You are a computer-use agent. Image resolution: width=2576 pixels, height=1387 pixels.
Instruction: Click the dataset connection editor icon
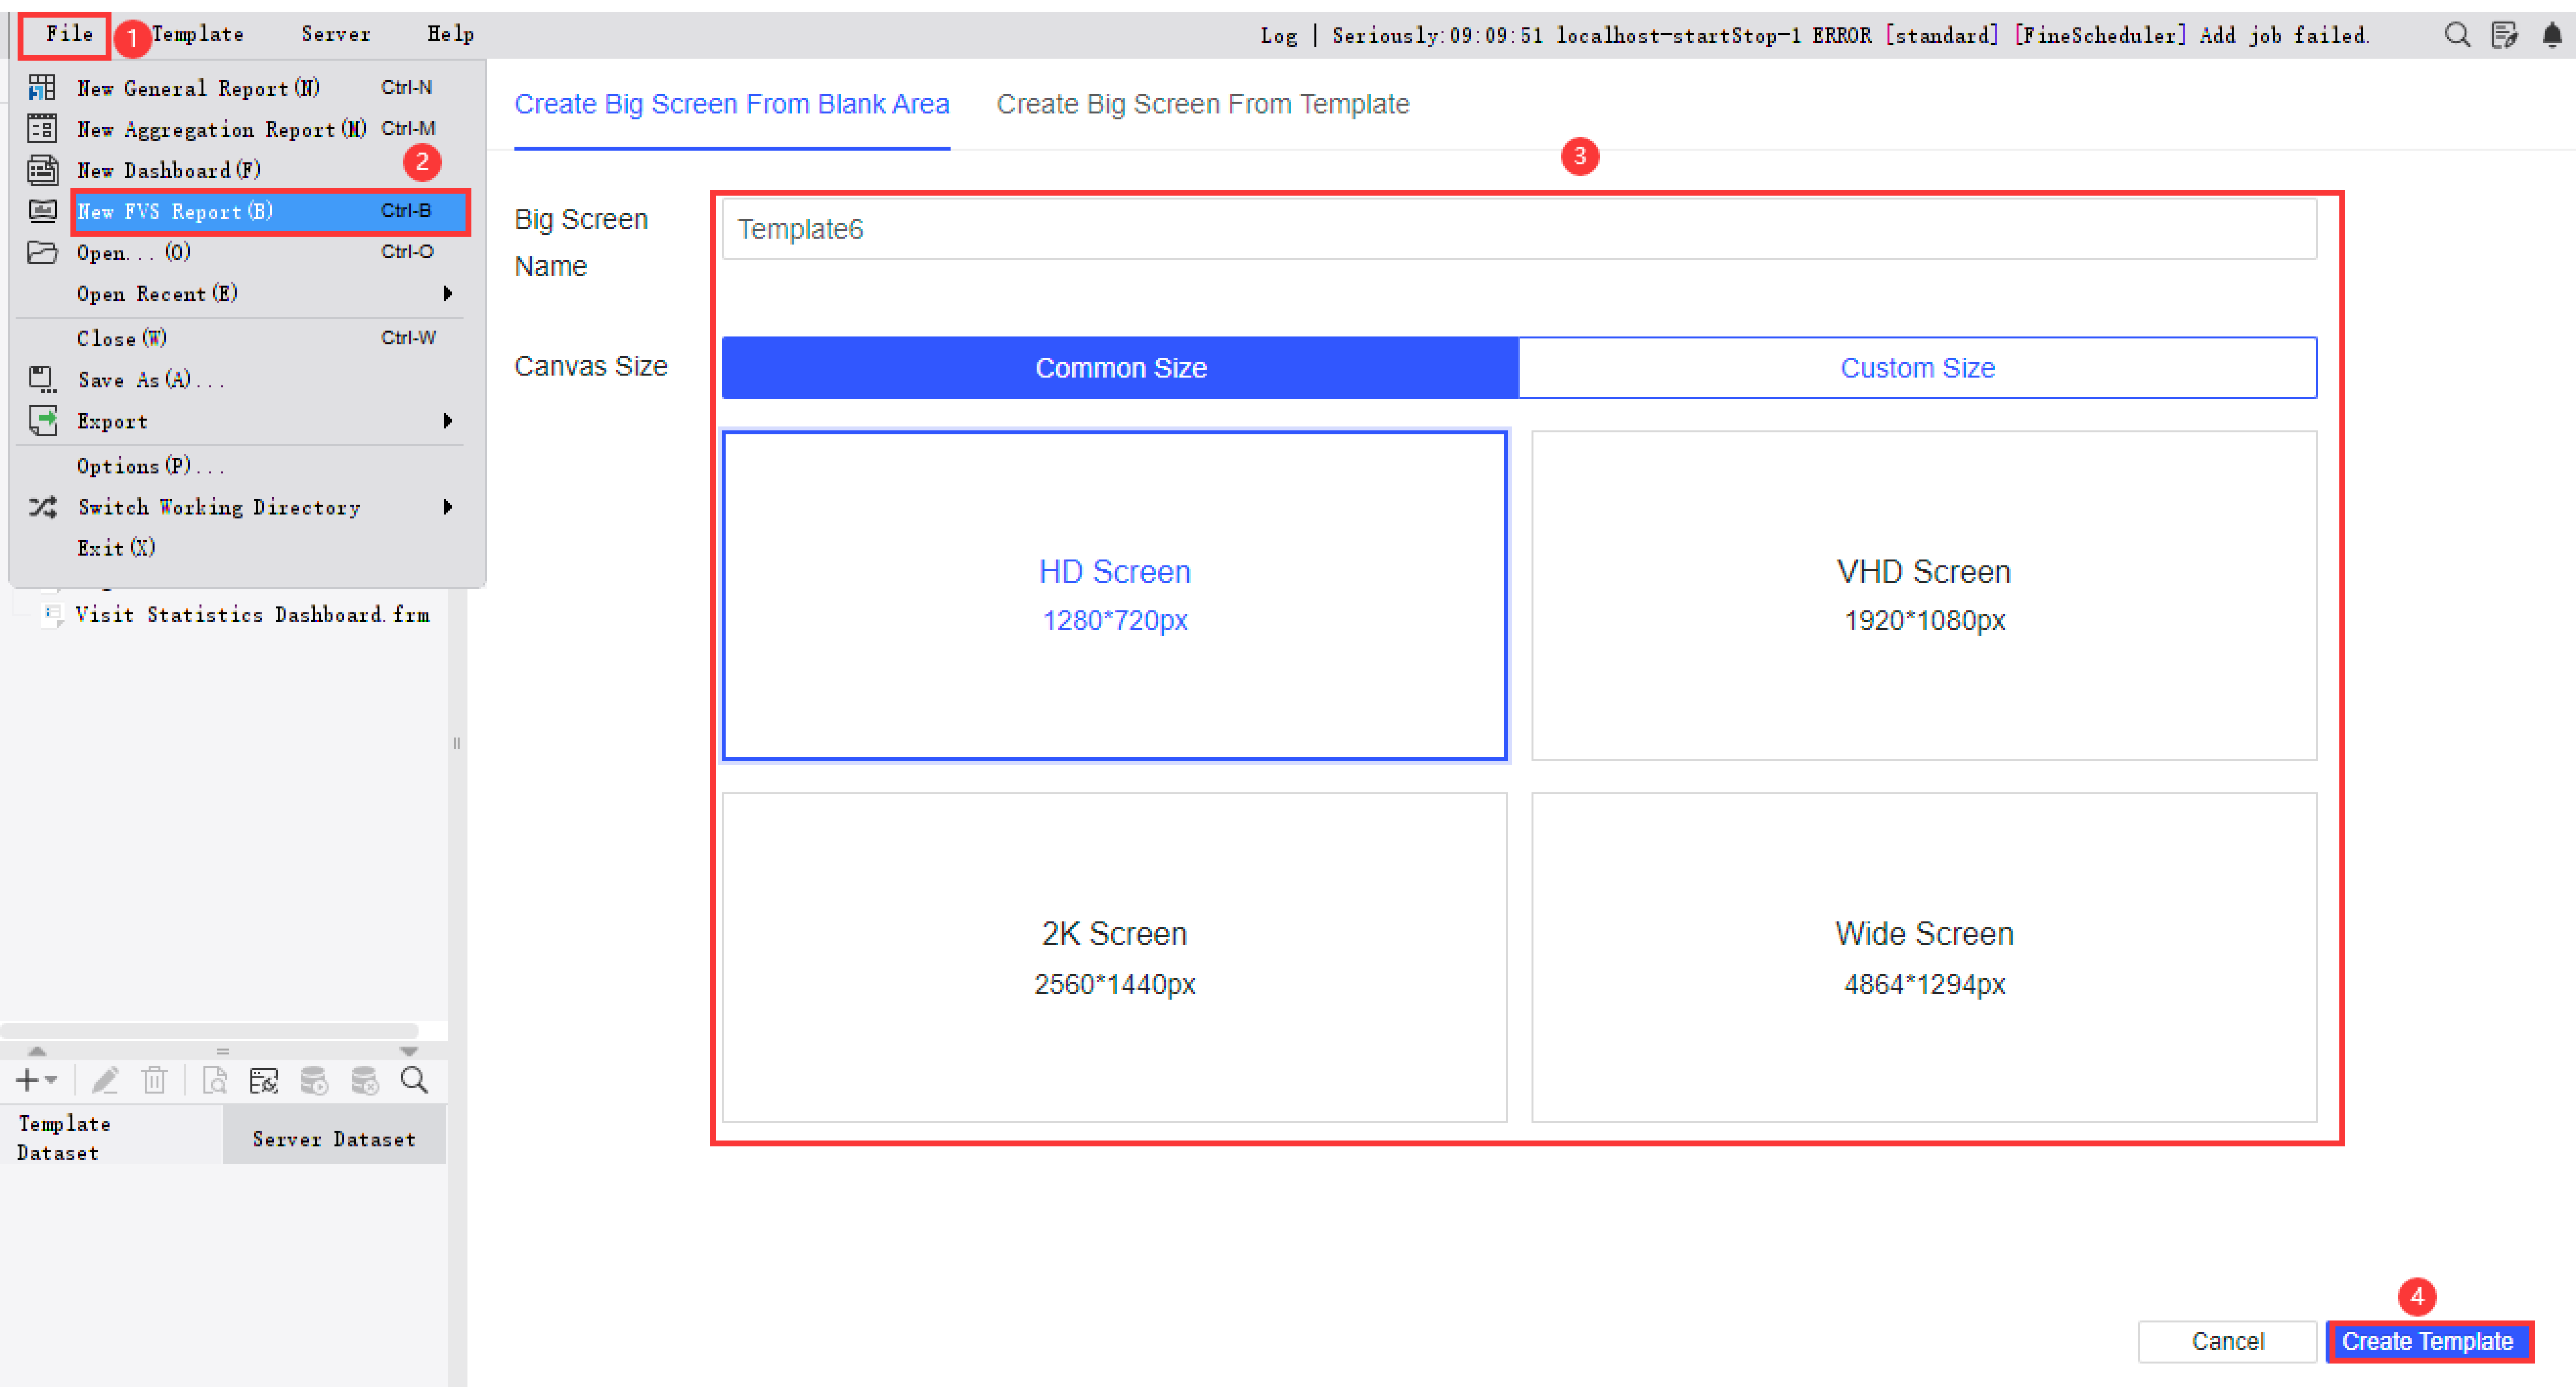[264, 1081]
